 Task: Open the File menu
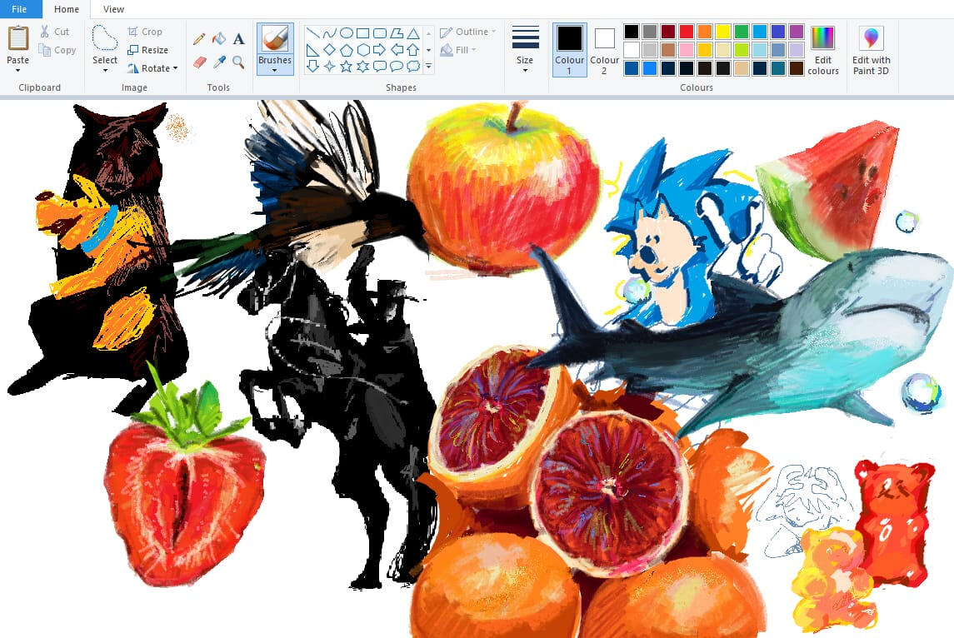point(20,9)
